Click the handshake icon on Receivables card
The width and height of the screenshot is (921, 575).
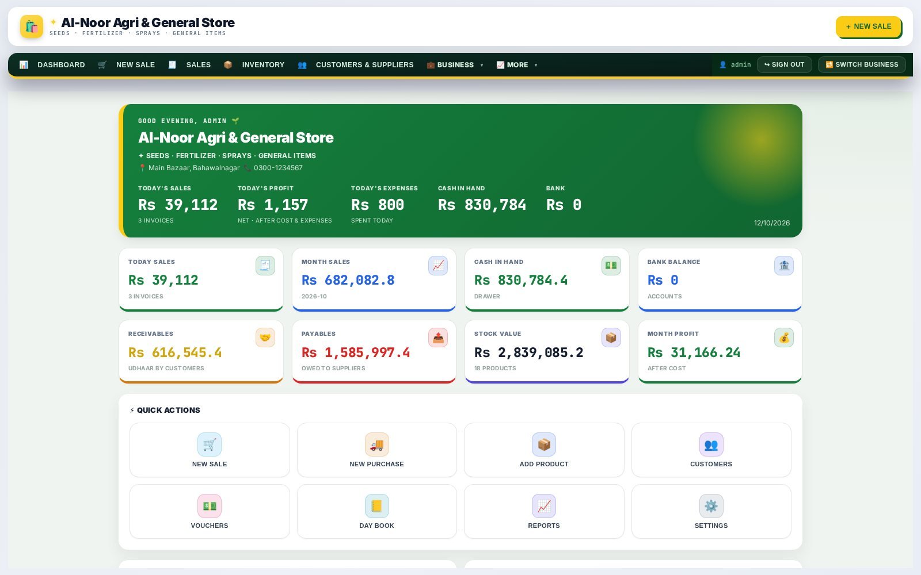pos(265,338)
